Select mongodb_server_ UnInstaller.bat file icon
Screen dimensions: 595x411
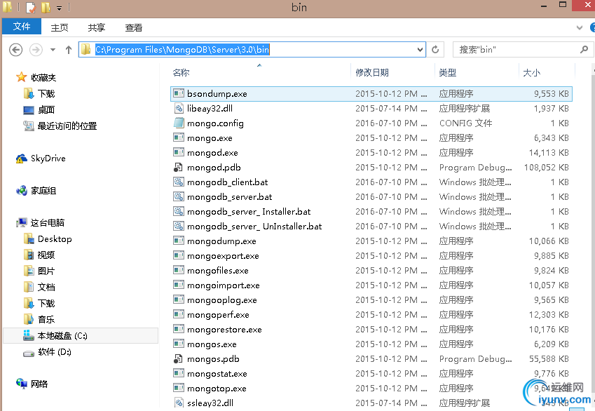point(178,226)
